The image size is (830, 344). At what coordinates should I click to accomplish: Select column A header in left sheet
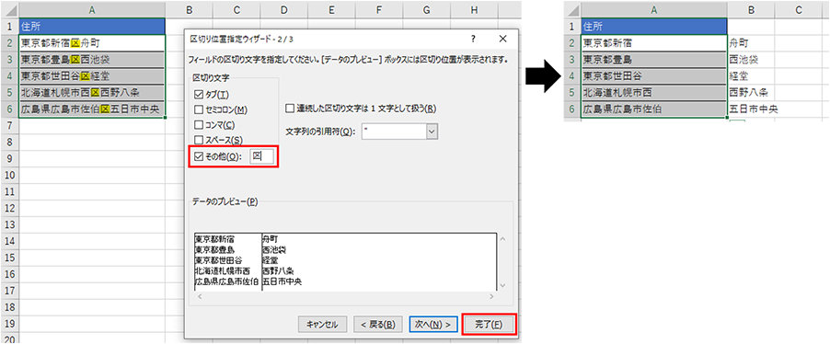click(92, 9)
